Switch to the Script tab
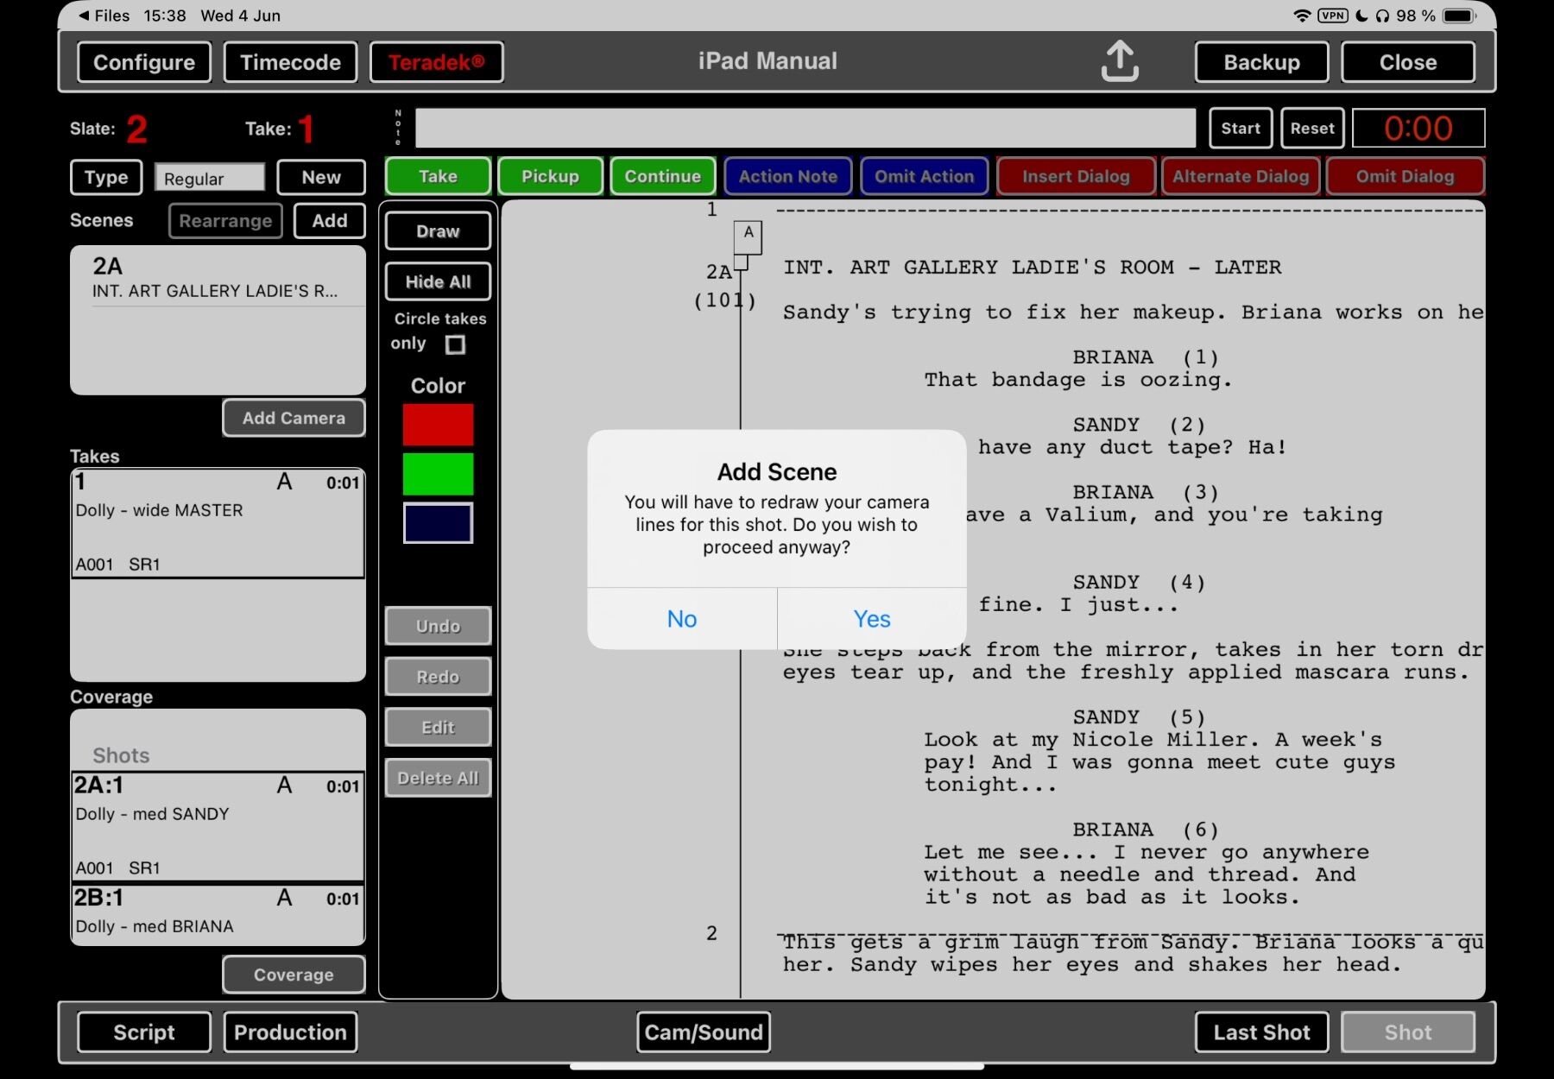 click(x=144, y=1032)
